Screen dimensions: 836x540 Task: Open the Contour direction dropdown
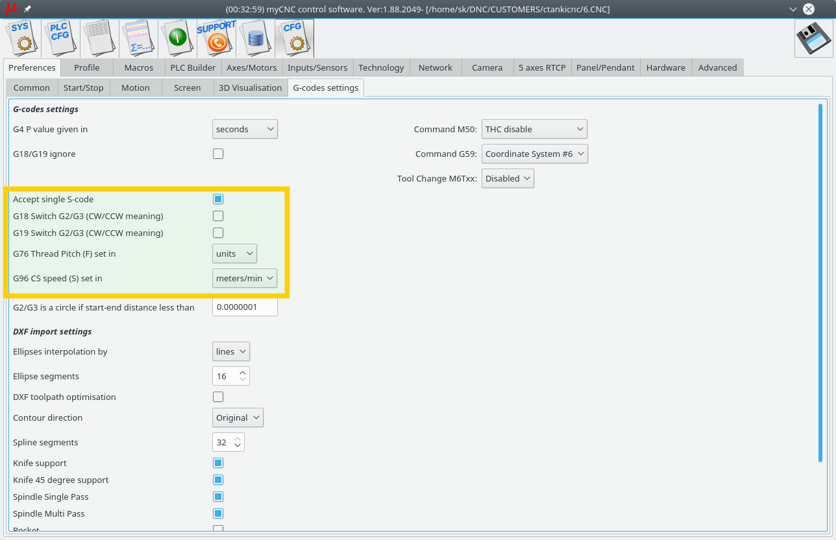point(238,417)
